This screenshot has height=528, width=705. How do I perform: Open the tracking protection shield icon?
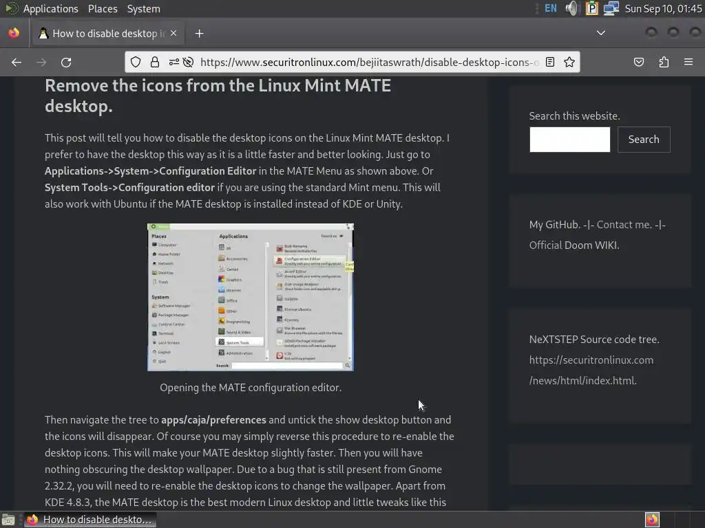[136, 62]
